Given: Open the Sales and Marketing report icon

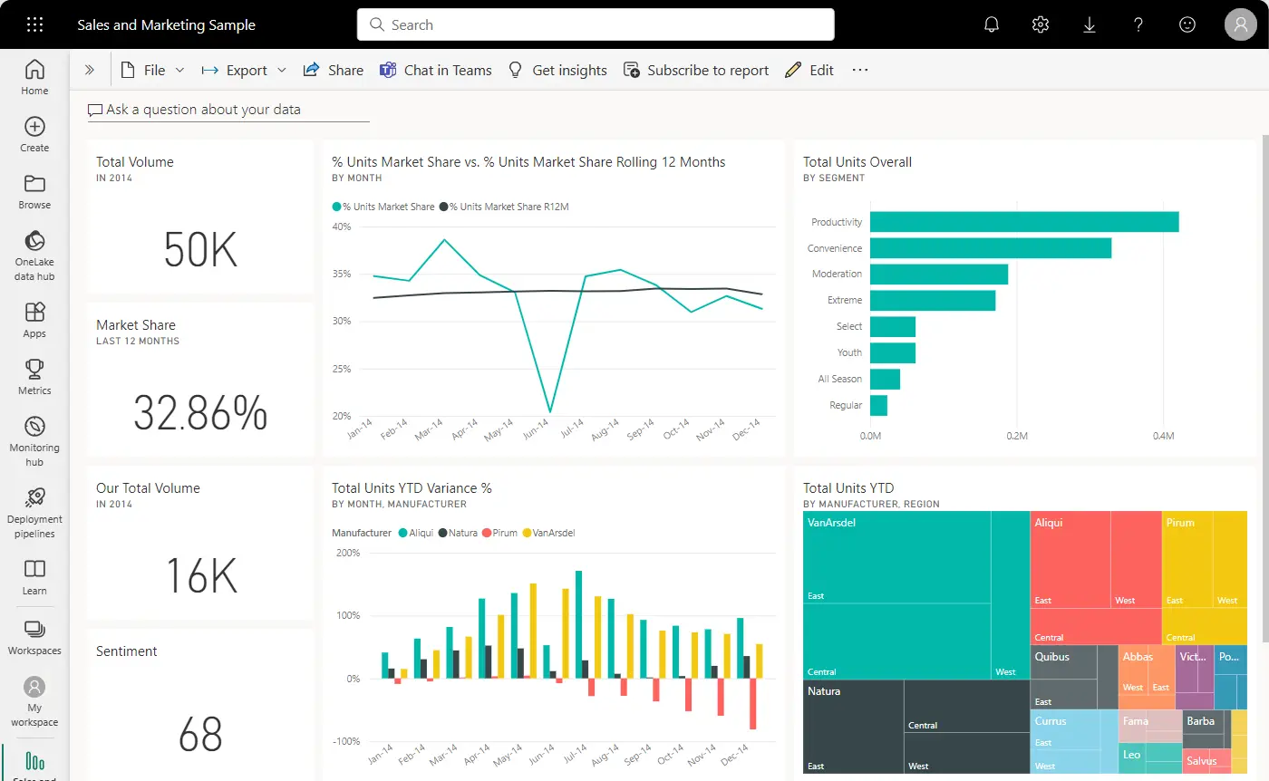Looking at the screenshot, I should (34, 763).
